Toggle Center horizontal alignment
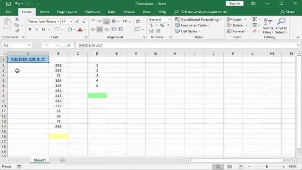Image resolution: width=302 pixels, height=170 pixels. pyautogui.click(x=100, y=29)
